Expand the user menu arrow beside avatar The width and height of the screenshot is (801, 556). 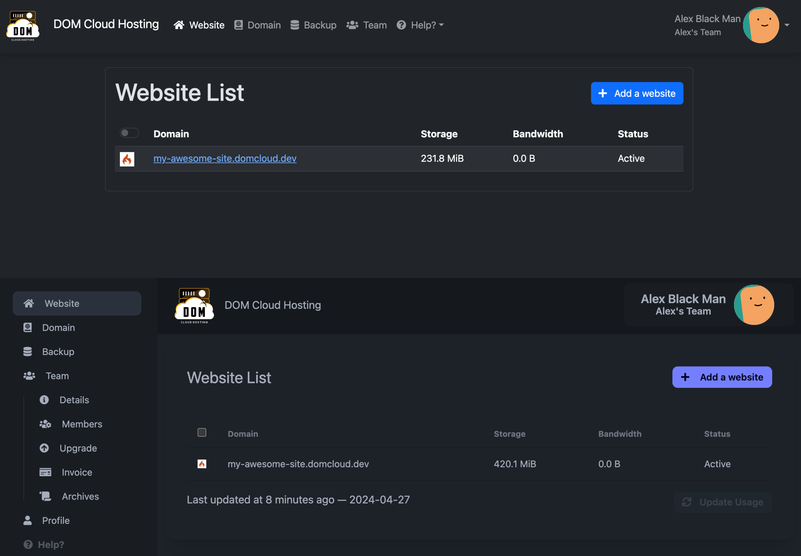click(787, 25)
